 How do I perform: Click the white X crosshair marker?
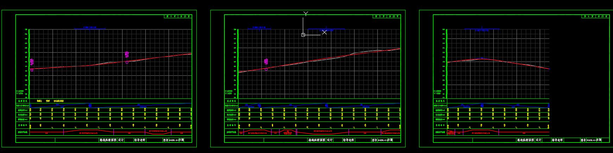324,32
